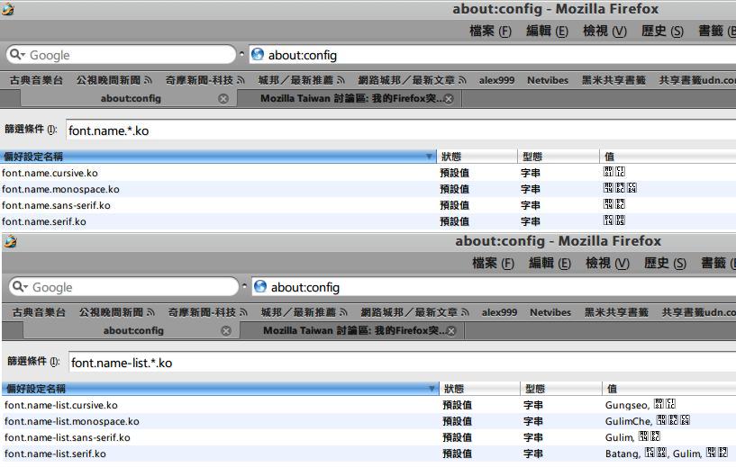Open 黑米共享書籤 bookmark in lower window
736x467 pixels.
[616, 312]
